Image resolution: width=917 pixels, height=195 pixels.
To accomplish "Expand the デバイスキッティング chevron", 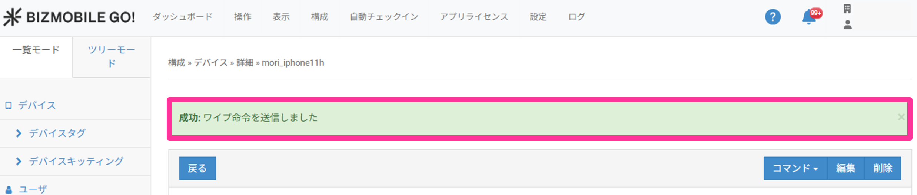I will pyautogui.click(x=19, y=161).
